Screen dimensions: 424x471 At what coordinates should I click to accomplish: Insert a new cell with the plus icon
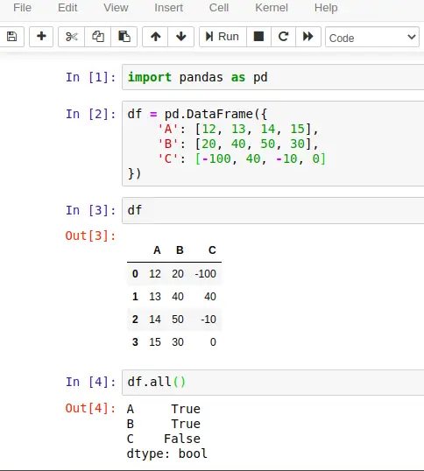[x=41, y=37]
